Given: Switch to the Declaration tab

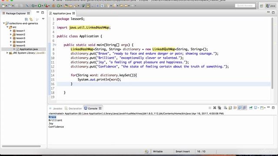Looking at the screenshot, I should (73, 108).
